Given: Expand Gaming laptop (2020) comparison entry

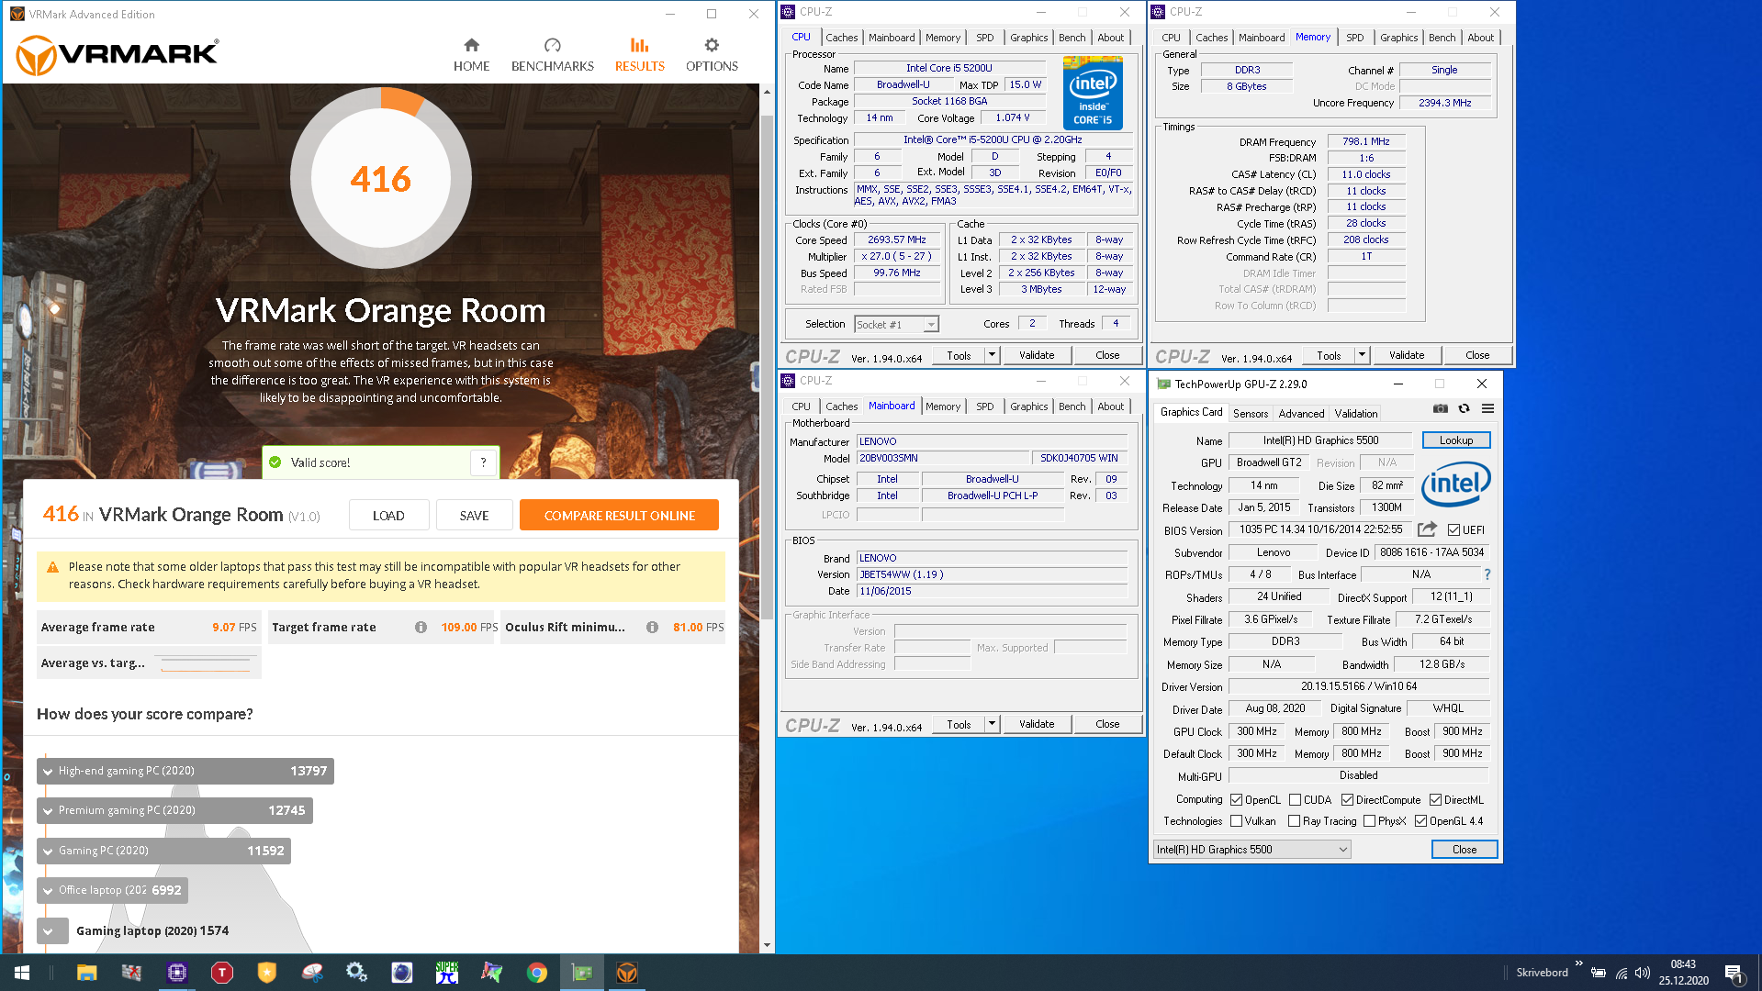Looking at the screenshot, I should coord(52,931).
